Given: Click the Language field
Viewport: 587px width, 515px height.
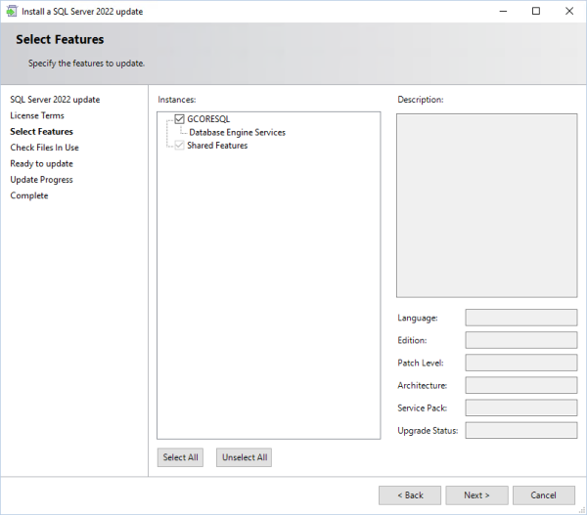Looking at the screenshot, I should coord(520,318).
